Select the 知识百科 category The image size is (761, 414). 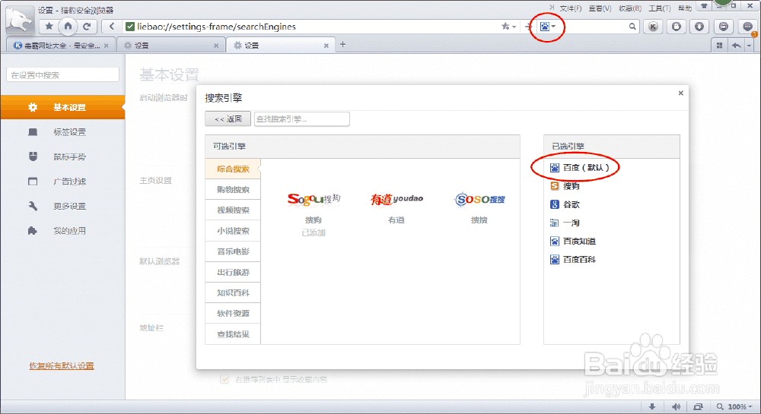tap(233, 292)
